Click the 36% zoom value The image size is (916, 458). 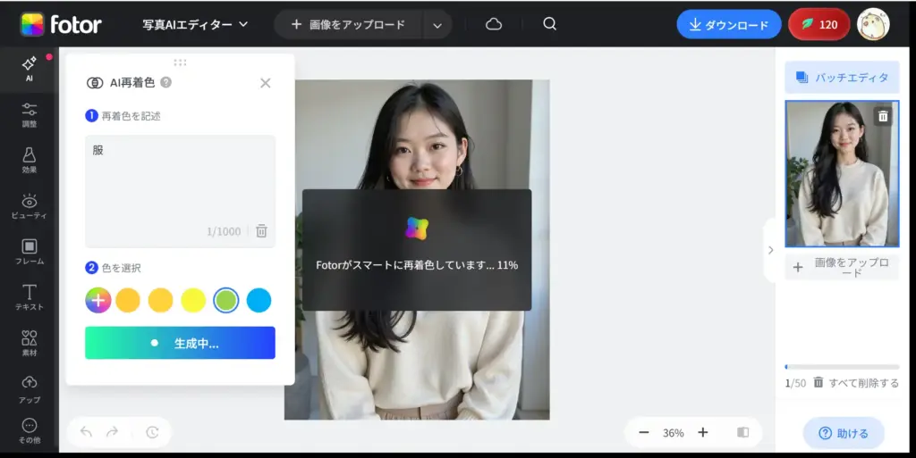tap(673, 433)
